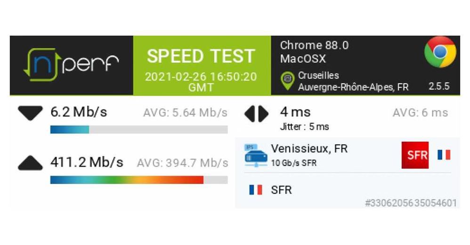Click the 411.2 Mb/s upload value

coord(87,163)
